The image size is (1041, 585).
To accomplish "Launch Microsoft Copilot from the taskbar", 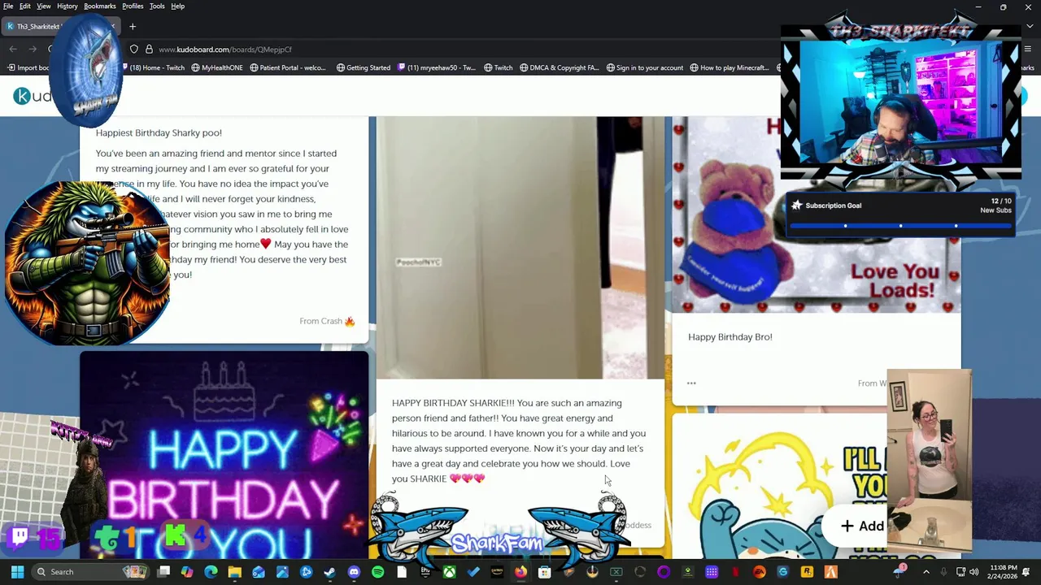I will [x=187, y=572].
